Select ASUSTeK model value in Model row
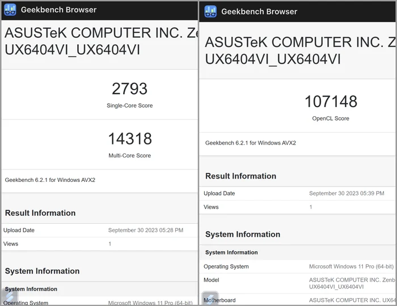 click(352, 283)
